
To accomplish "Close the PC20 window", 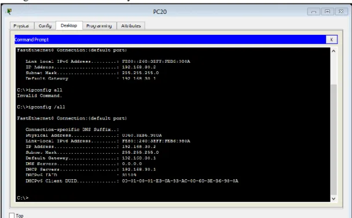I will [x=341, y=12].
